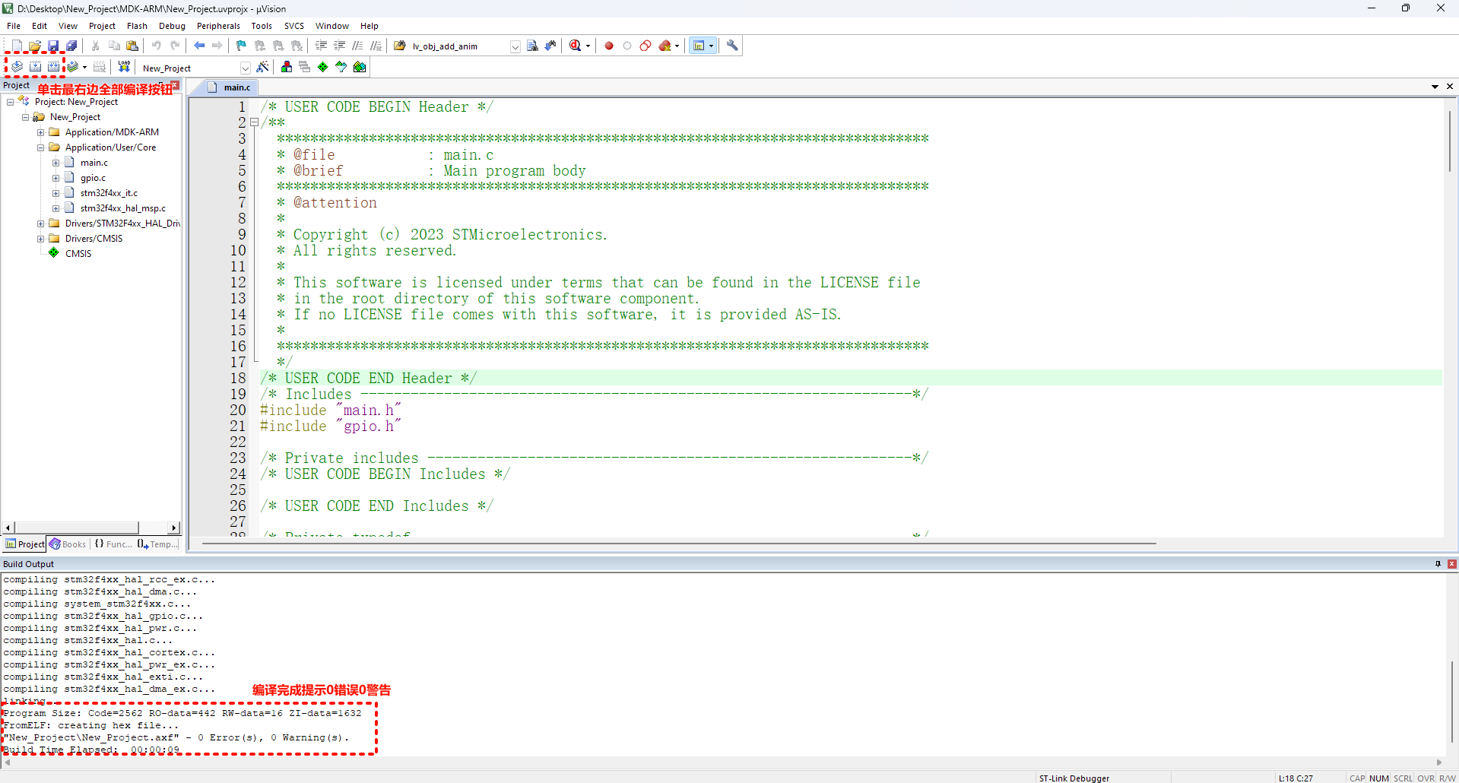Translate current file icon
This screenshot has width=1459, height=783.
(17, 67)
